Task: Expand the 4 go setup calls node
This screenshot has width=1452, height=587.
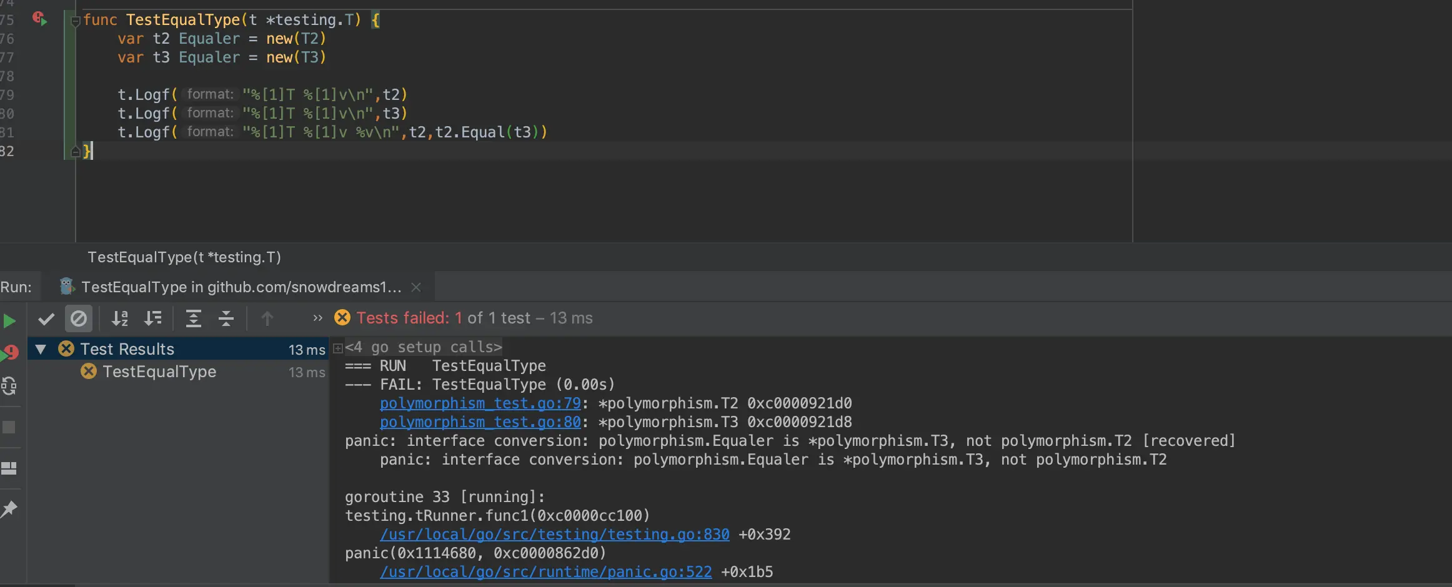Action: coord(337,347)
